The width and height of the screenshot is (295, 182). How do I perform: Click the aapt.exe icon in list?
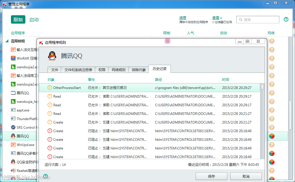click(x=13, y=110)
